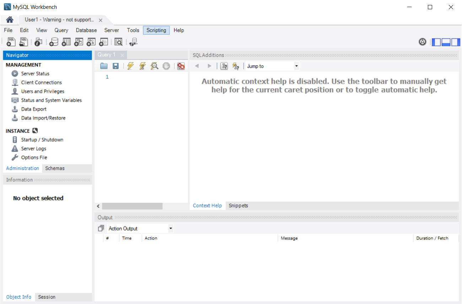Toggle the bottom output panel visibility
This screenshot has height=304, width=462.
(446, 42)
